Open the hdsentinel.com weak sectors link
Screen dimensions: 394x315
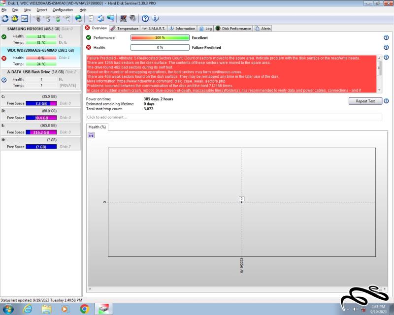171,81
